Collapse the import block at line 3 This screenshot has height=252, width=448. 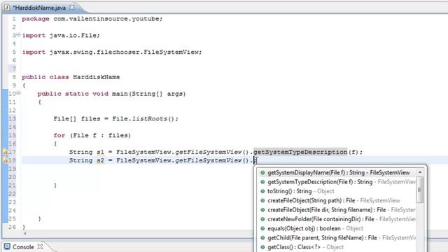(x=18, y=35)
